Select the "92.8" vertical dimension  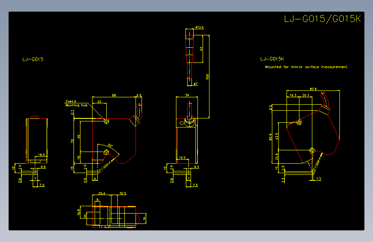271,137
